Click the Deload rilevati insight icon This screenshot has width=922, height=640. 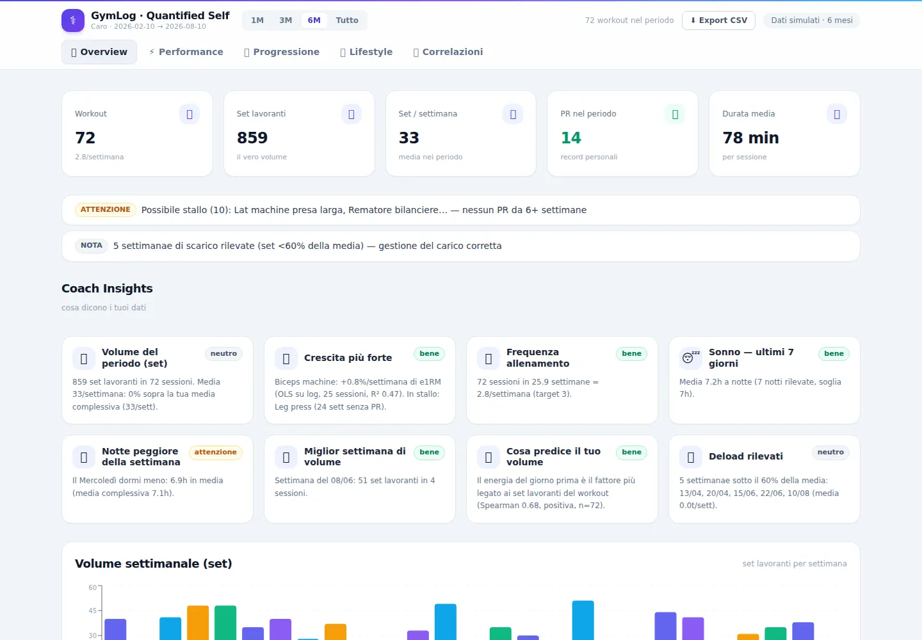click(x=691, y=457)
